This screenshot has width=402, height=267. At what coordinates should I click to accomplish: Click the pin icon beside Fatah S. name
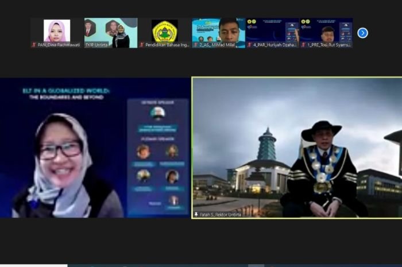(x=196, y=214)
